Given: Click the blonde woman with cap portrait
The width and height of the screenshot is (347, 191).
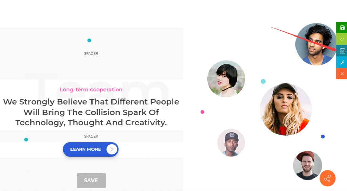Looking at the screenshot, I should click(286, 109).
